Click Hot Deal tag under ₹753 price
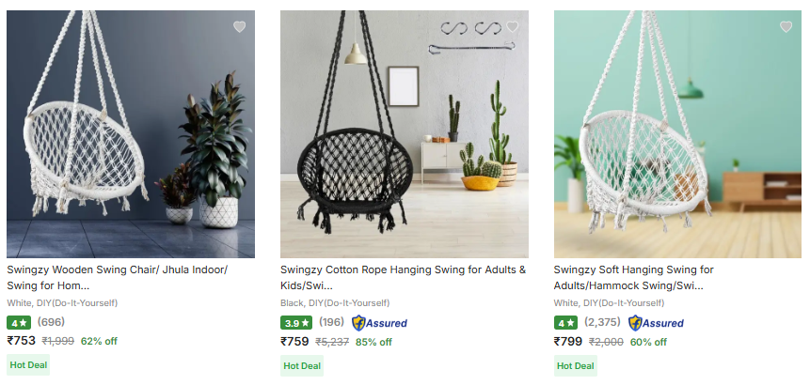Image resolution: width=810 pixels, height=385 pixels. click(28, 364)
